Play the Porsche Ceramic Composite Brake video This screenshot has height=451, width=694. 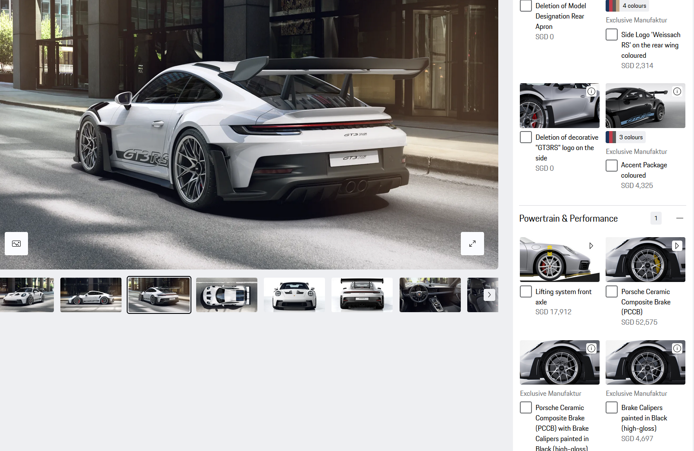point(677,245)
